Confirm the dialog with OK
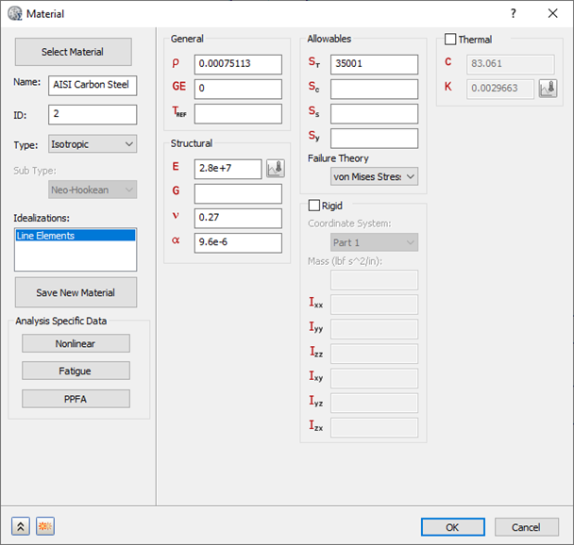The width and height of the screenshot is (574, 545). click(x=452, y=527)
